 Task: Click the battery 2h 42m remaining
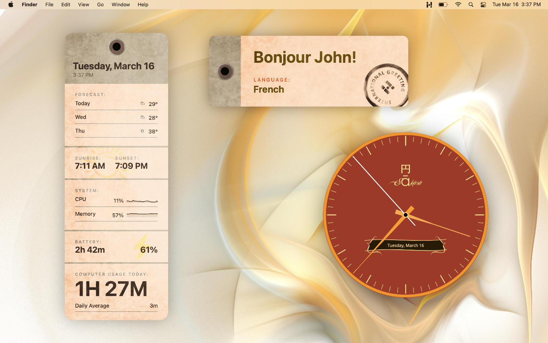click(90, 250)
